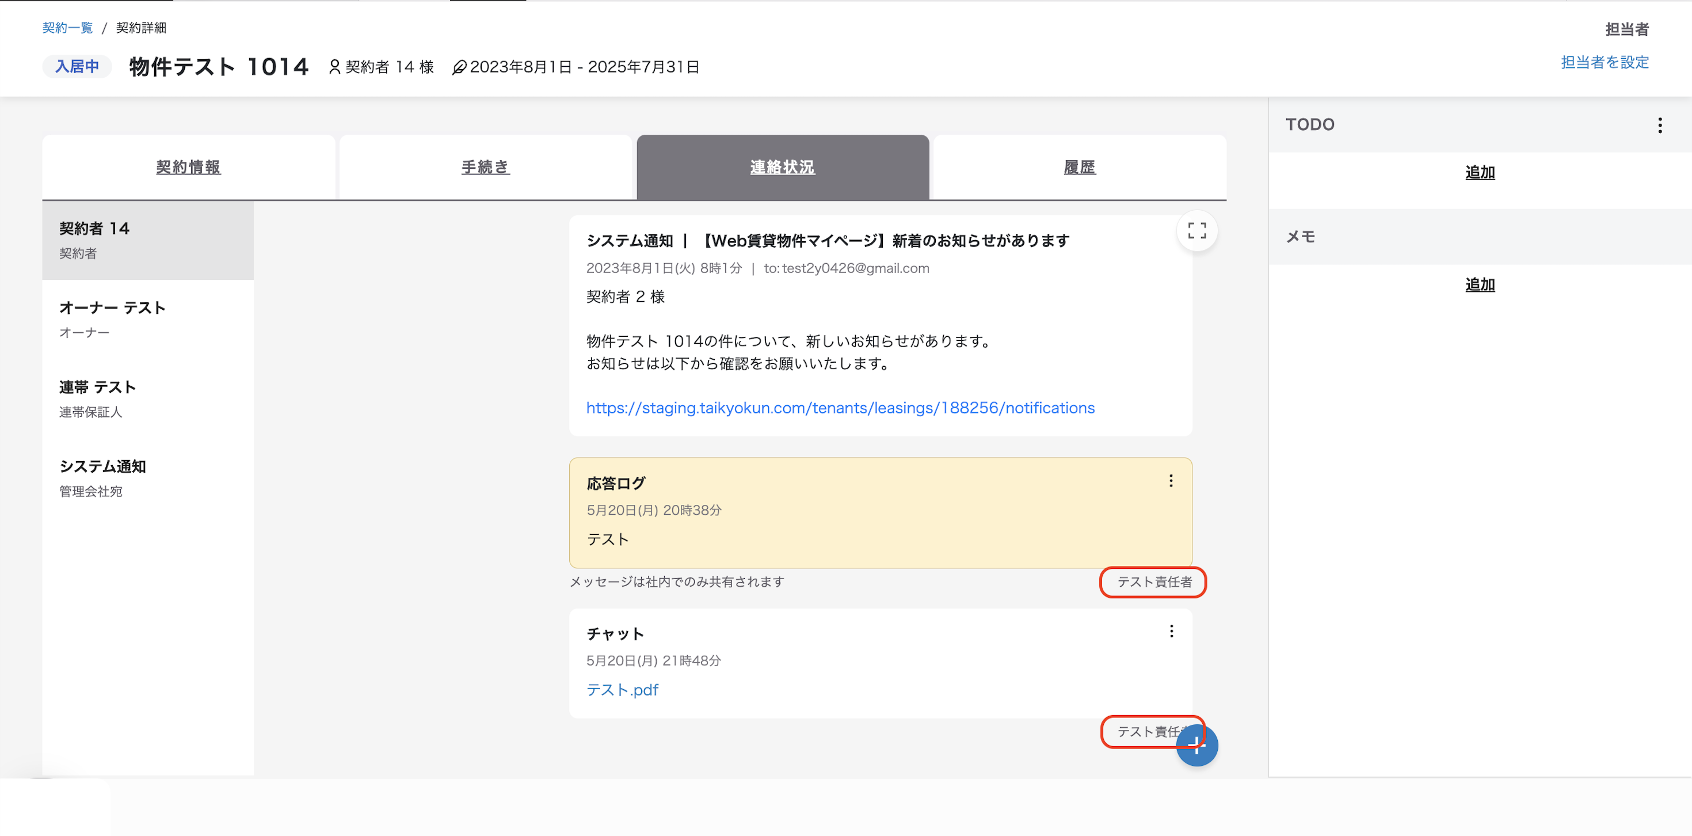Screen dimensions: 1692x836
Task: Click 2023年8月1日 - 2025年7月31日 contract period
Action: pyautogui.click(x=585, y=67)
